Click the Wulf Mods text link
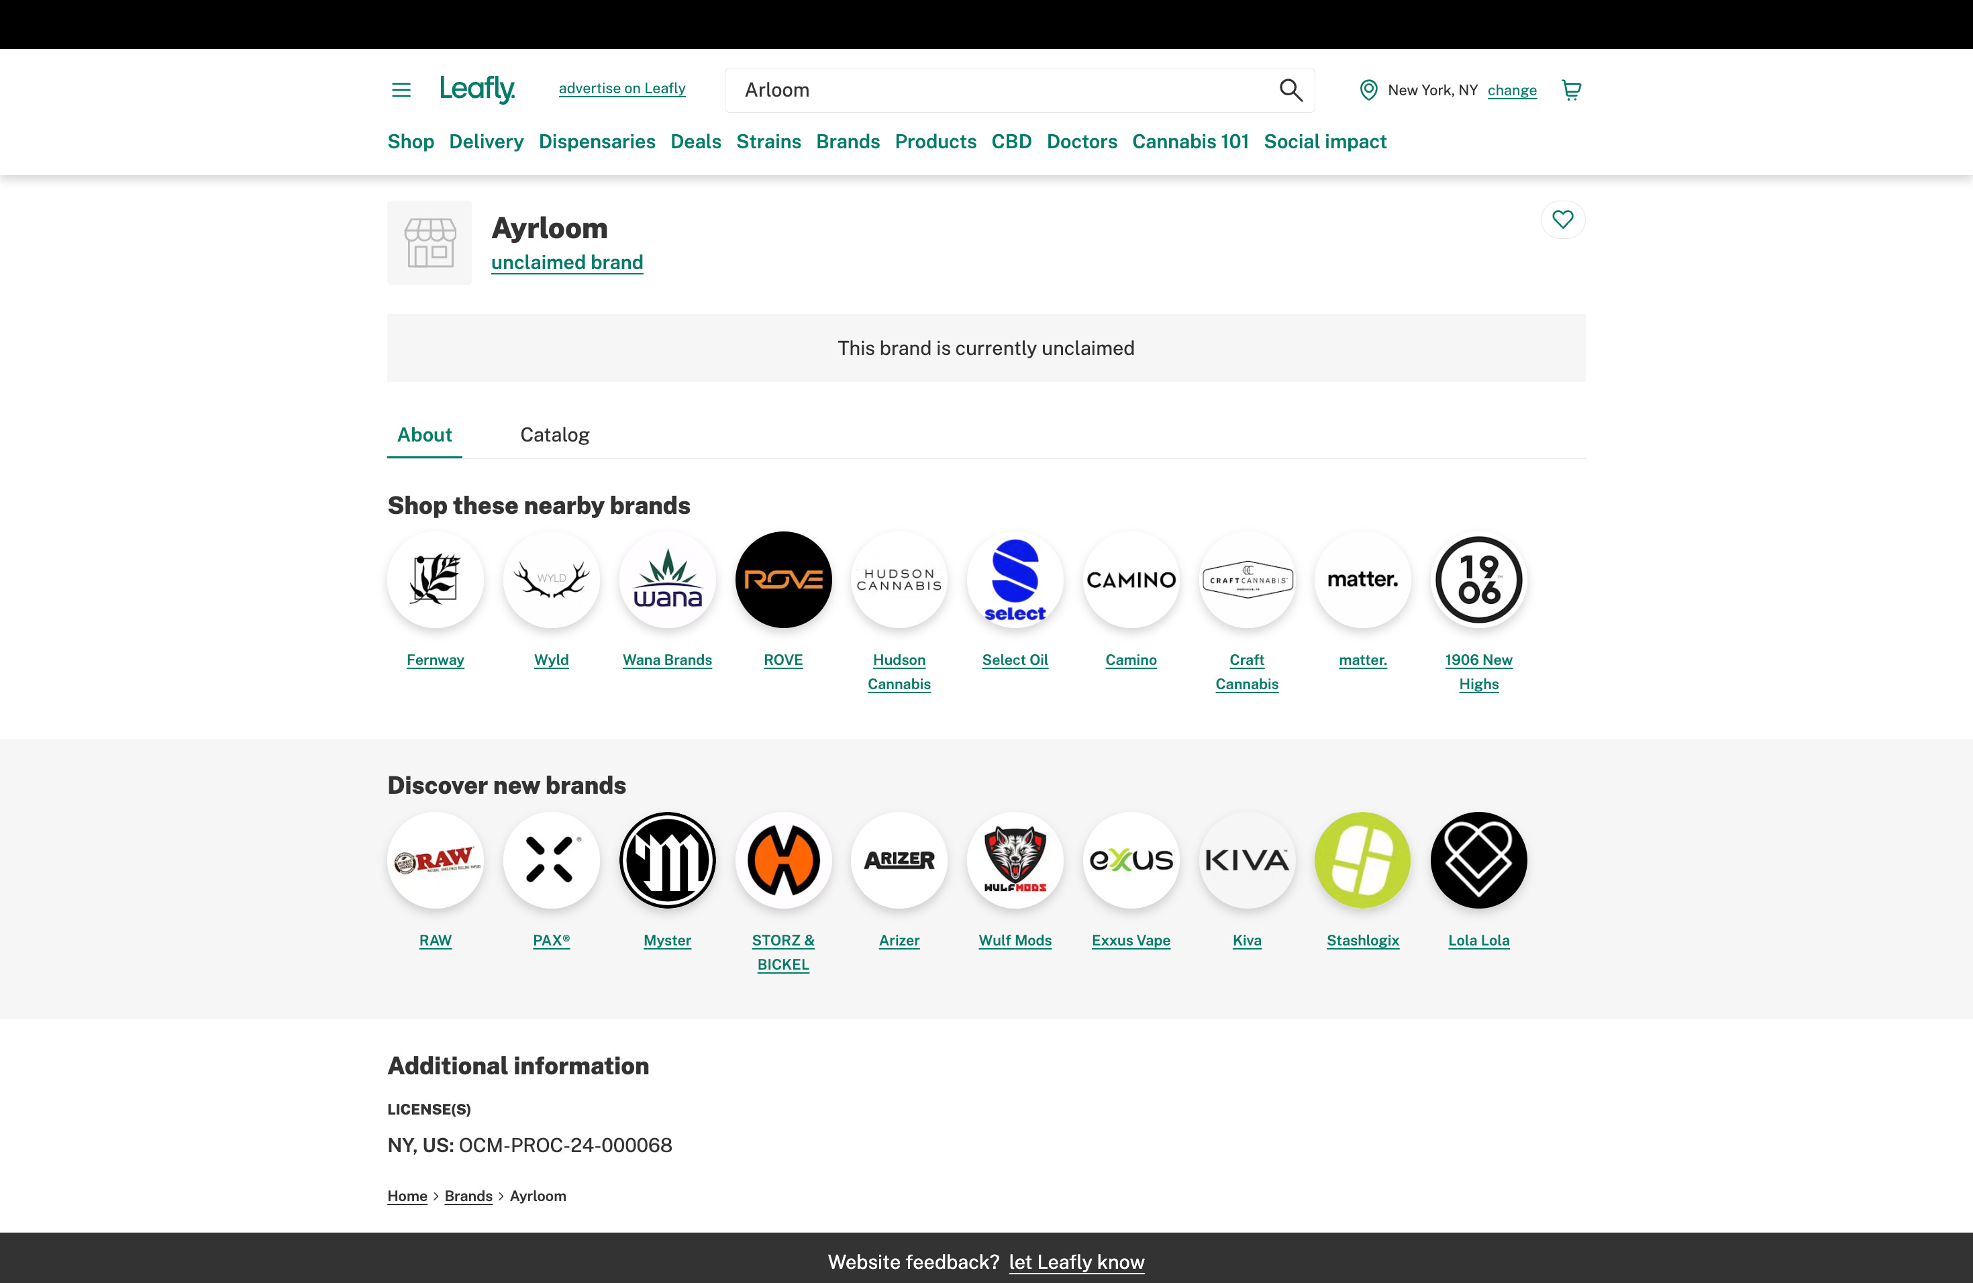 pyautogui.click(x=1015, y=940)
